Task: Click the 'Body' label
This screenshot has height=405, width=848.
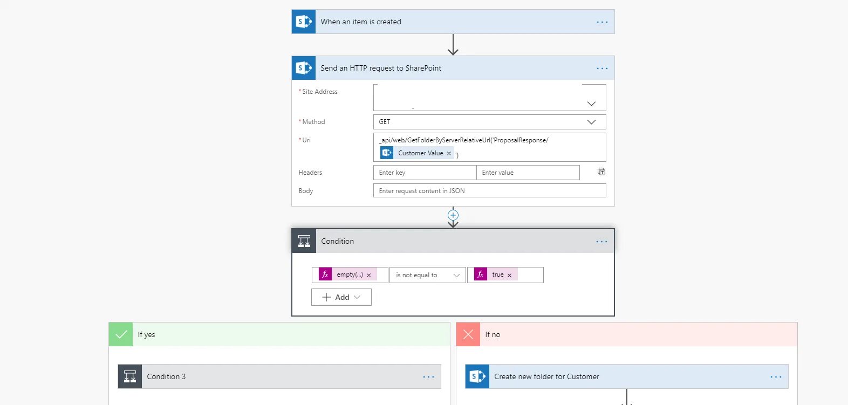Action: pyautogui.click(x=306, y=191)
